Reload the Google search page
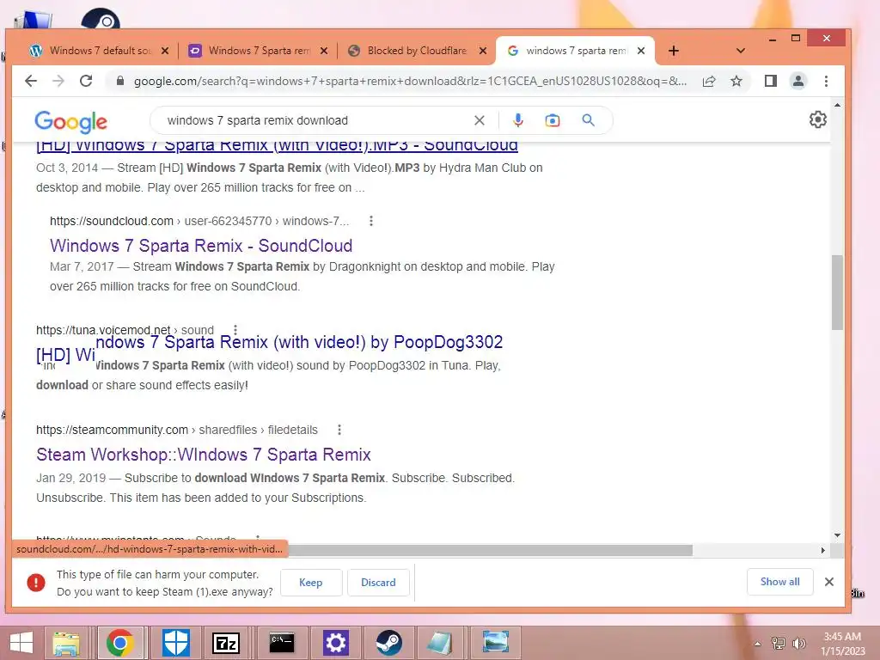880x660 pixels. [x=86, y=81]
